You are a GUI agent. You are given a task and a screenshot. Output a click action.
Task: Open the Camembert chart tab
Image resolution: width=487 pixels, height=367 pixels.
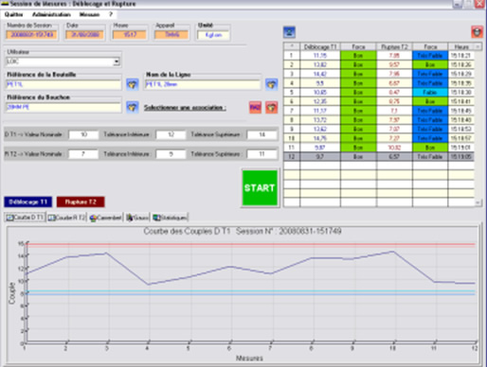point(105,218)
